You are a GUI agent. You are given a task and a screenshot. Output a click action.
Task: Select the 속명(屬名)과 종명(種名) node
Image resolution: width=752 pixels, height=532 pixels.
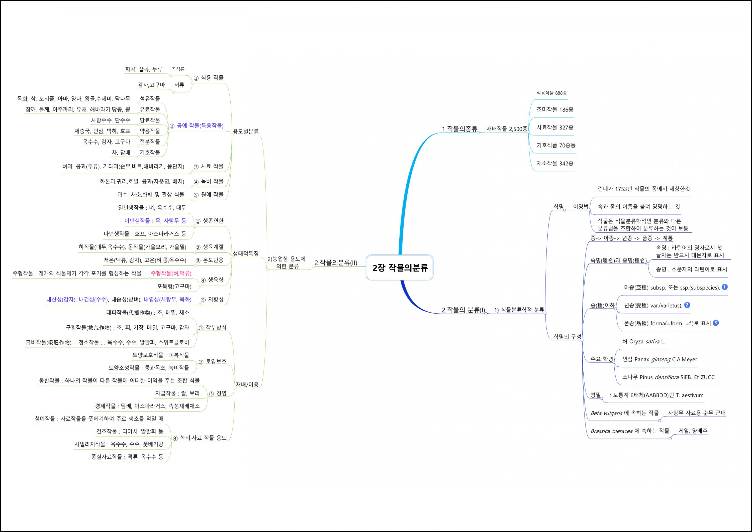tap(619, 260)
